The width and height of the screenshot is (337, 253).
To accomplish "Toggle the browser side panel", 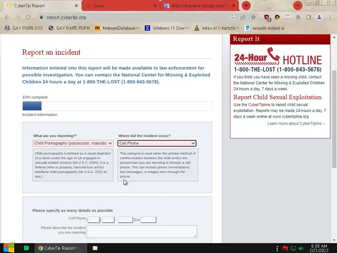I will coord(309,17).
